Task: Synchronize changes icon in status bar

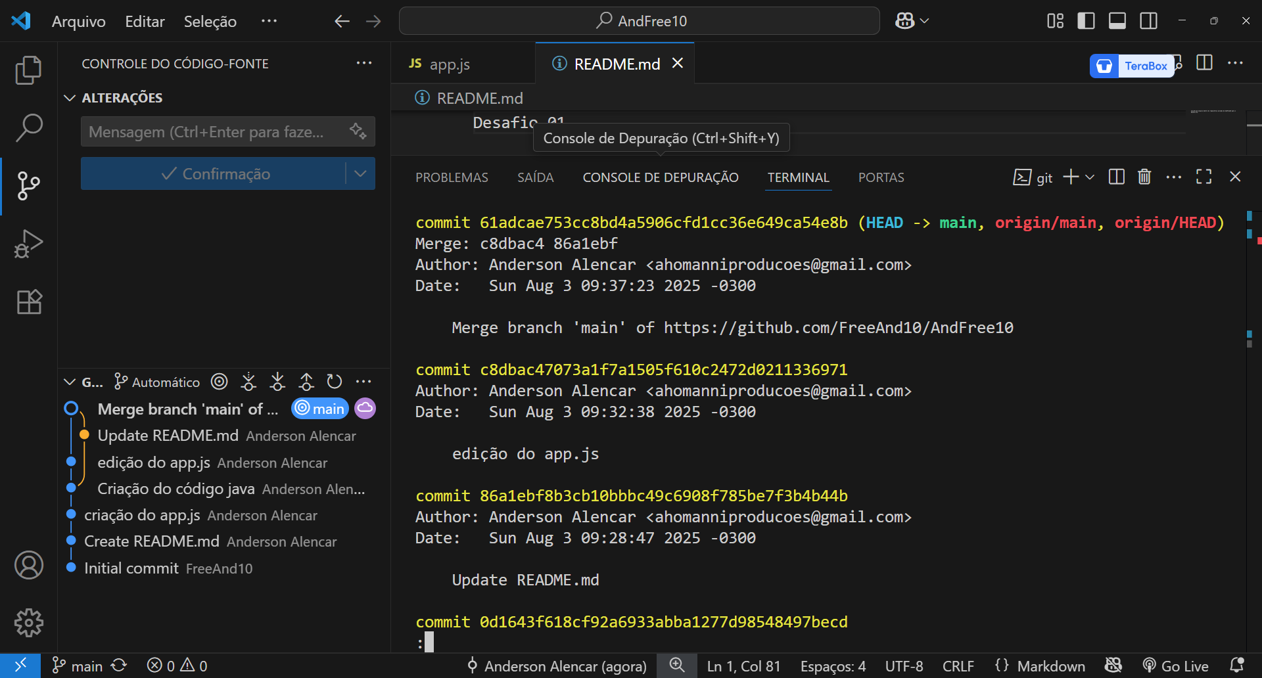Action: click(119, 666)
